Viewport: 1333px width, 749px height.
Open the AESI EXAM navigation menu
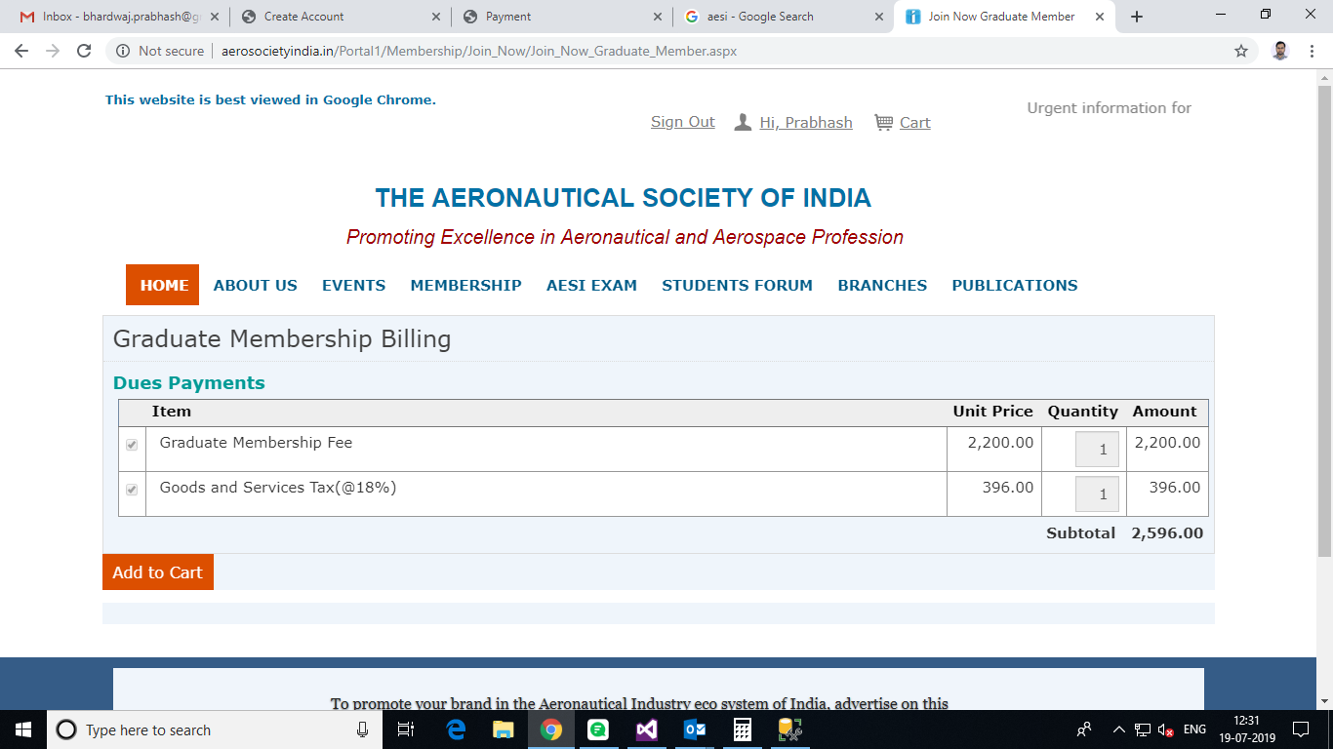point(591,285)
